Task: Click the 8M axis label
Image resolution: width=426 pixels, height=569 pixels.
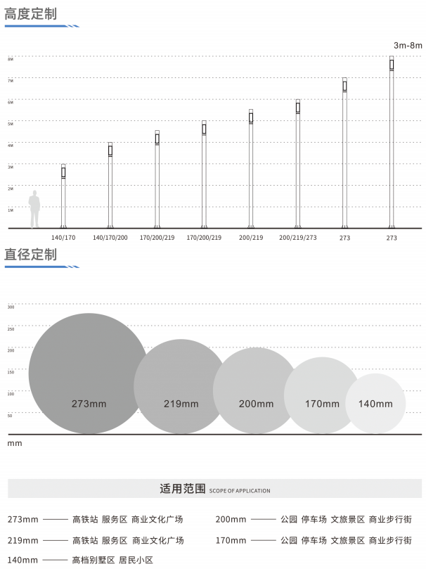Action: [11, 59]
